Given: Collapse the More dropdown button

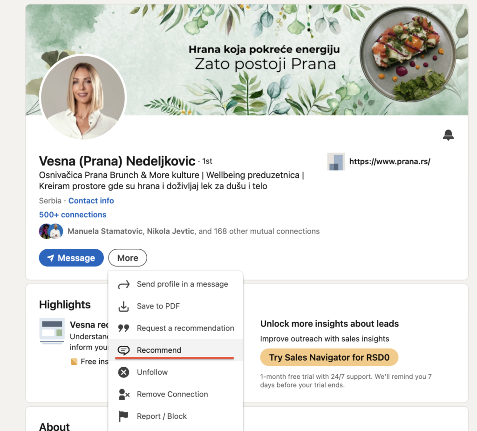Looking at the screenshot, I should (128, 258).
